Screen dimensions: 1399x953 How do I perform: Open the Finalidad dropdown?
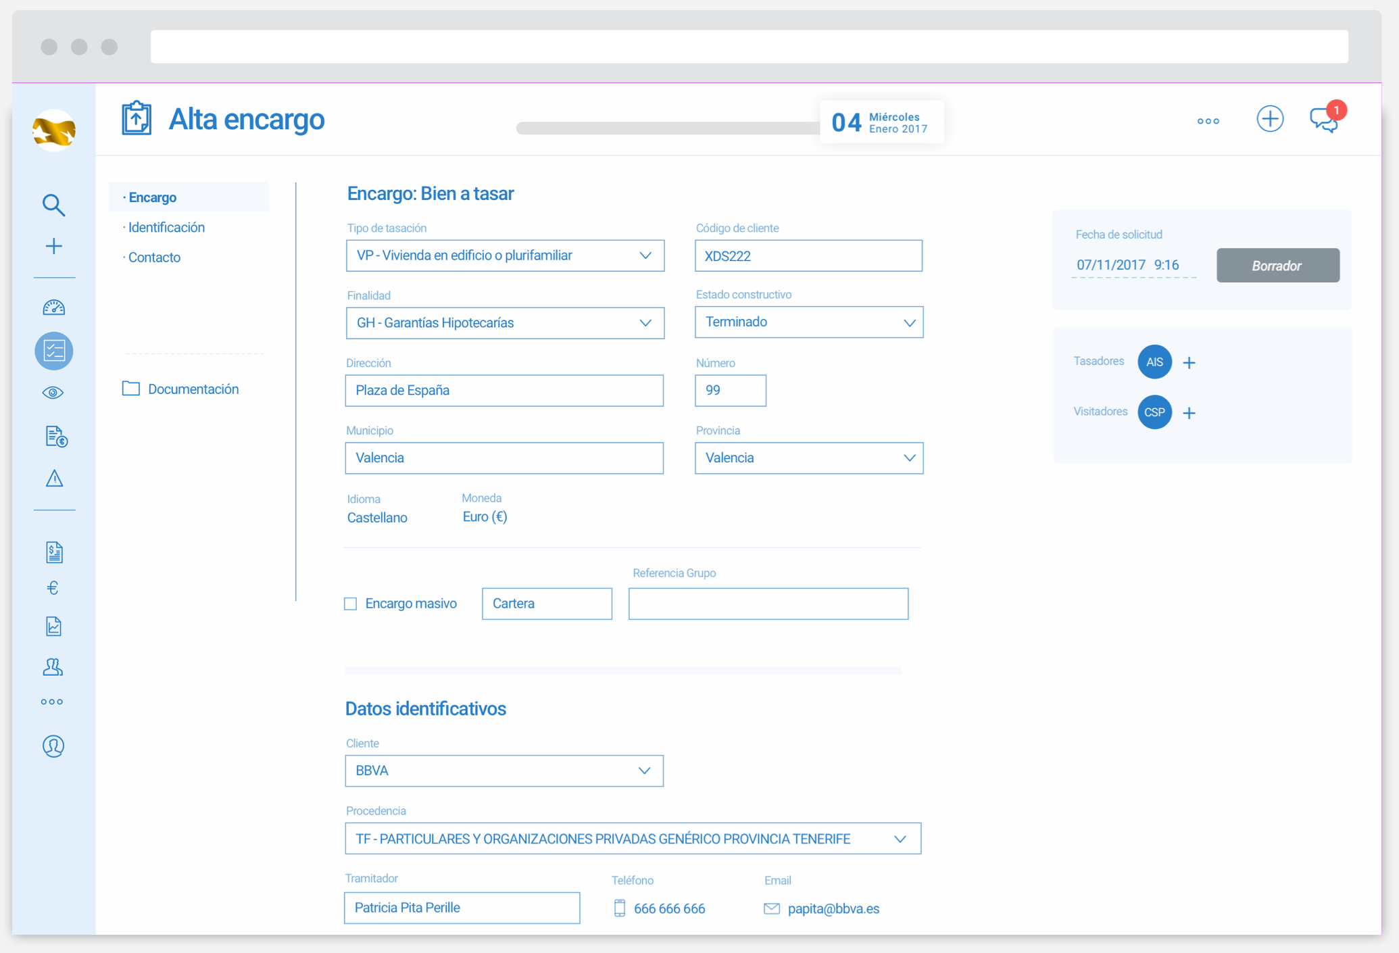[505, 323]
